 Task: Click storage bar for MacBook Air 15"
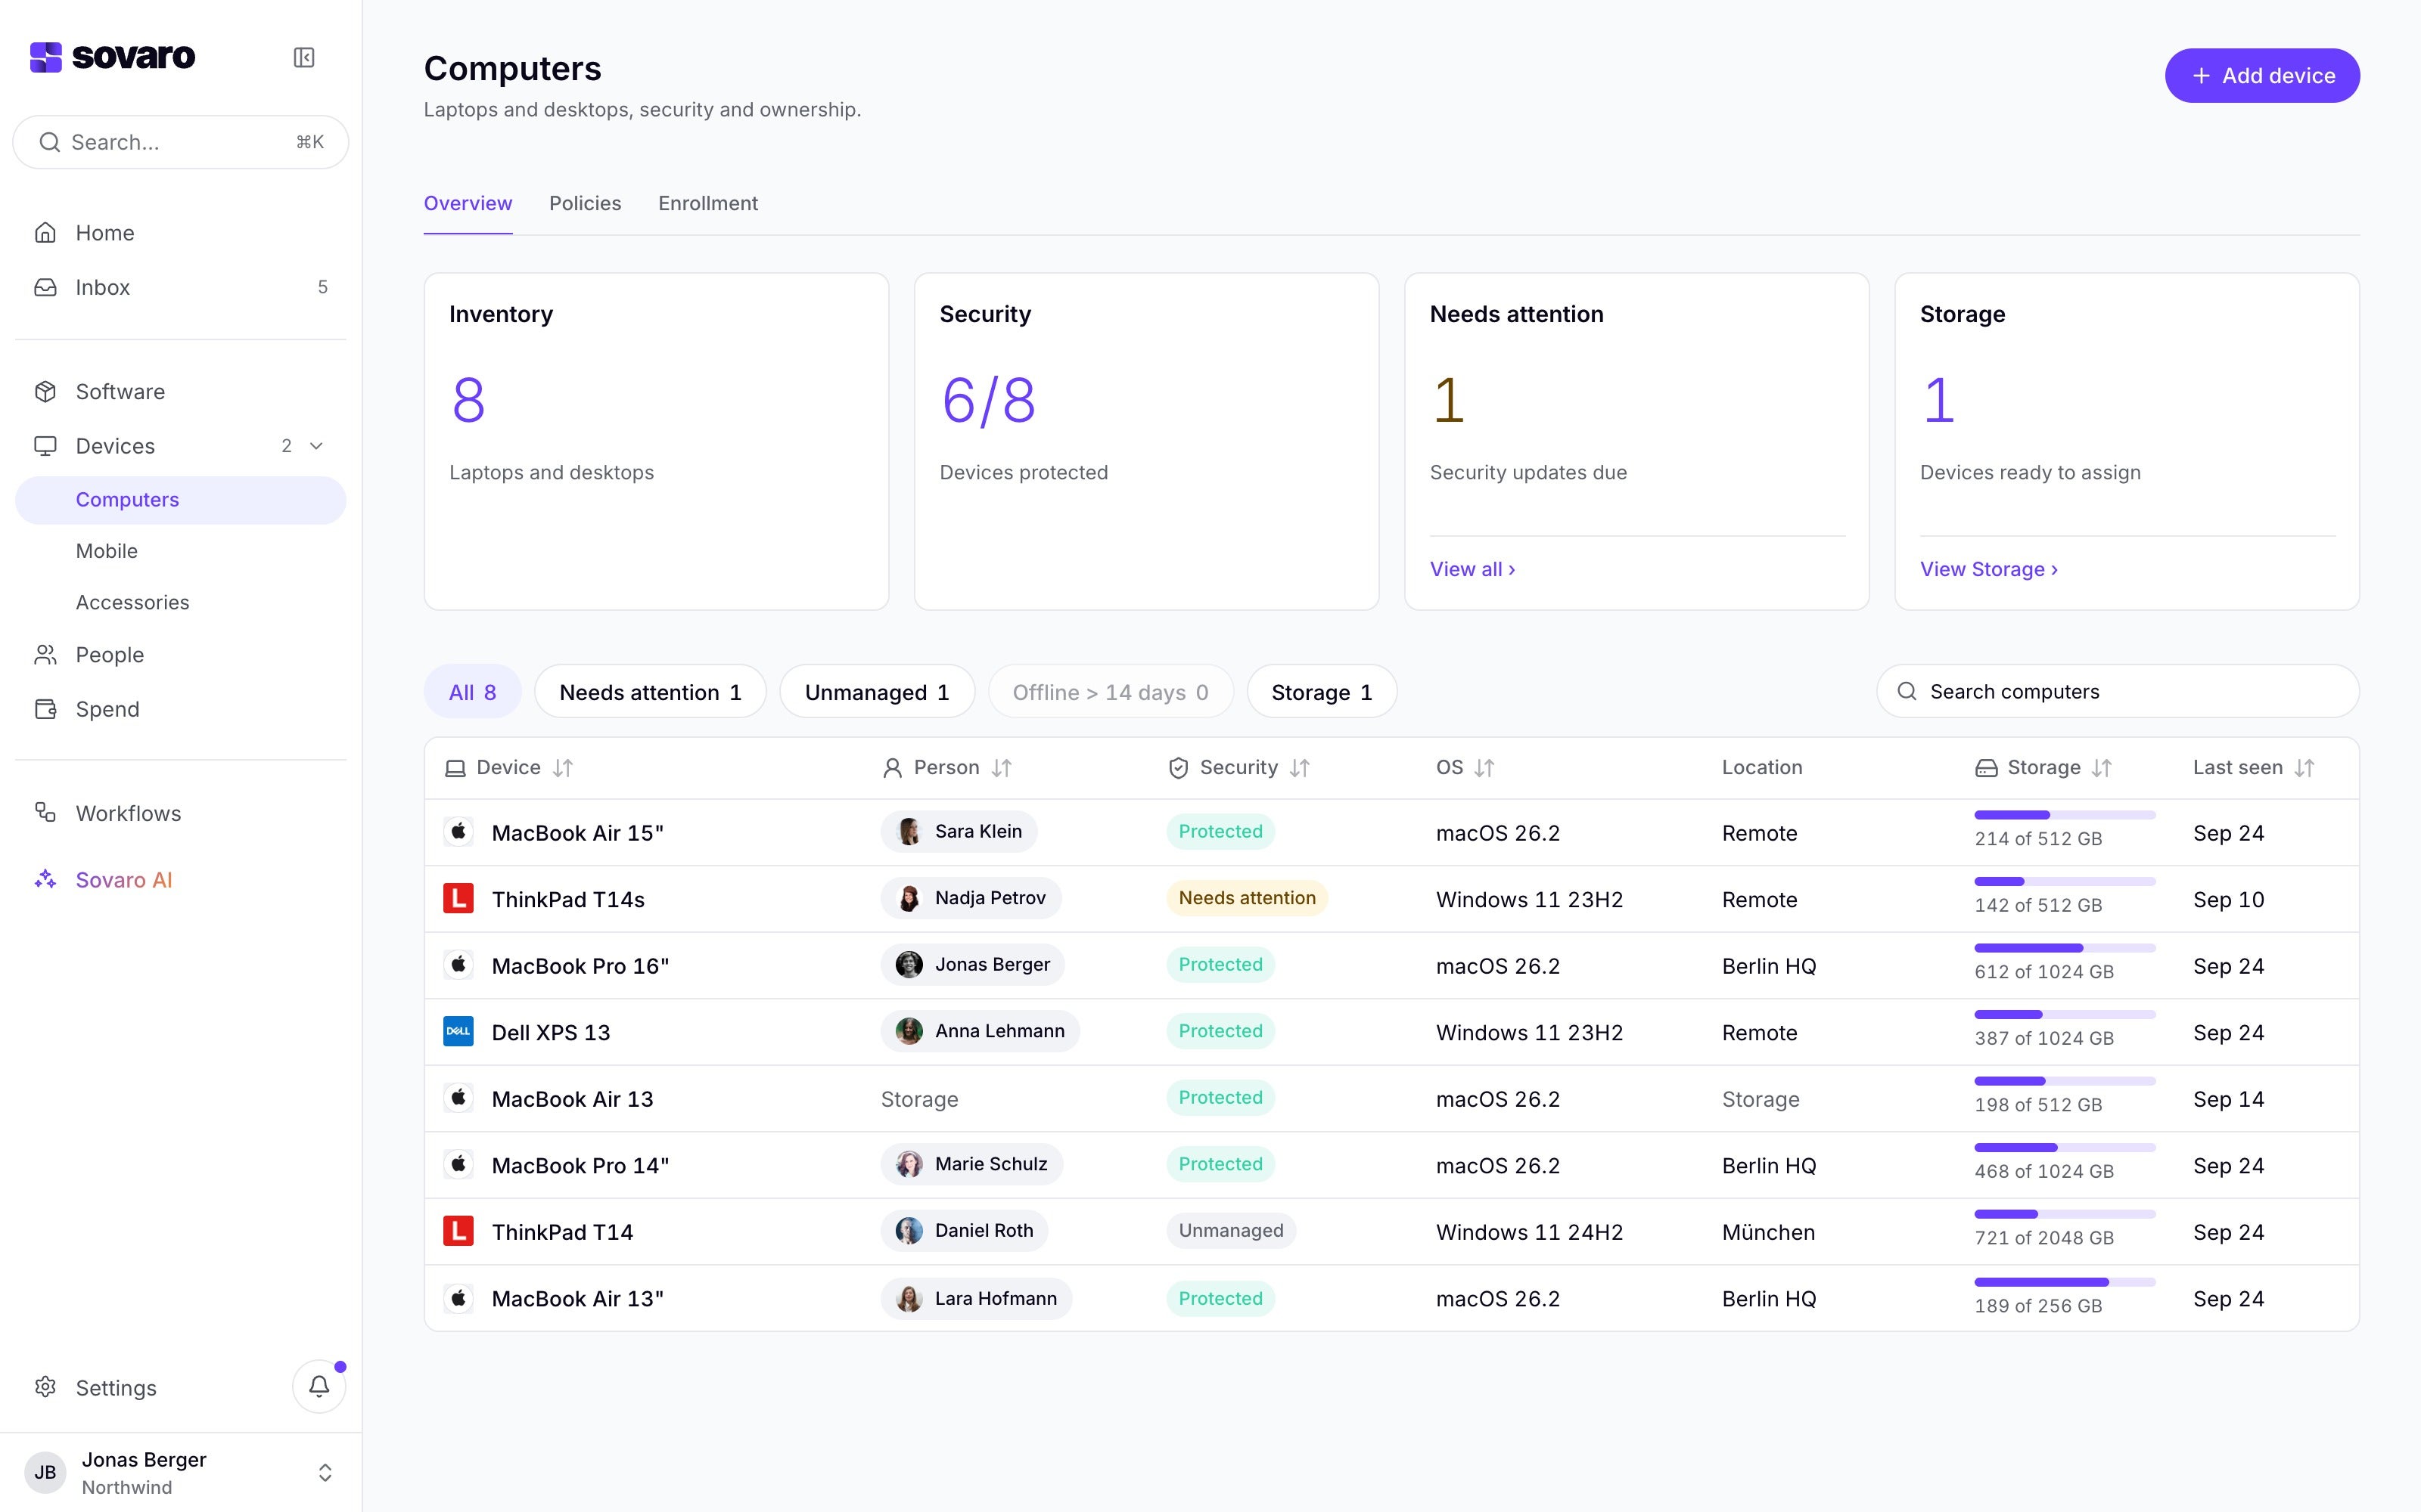2065,815
